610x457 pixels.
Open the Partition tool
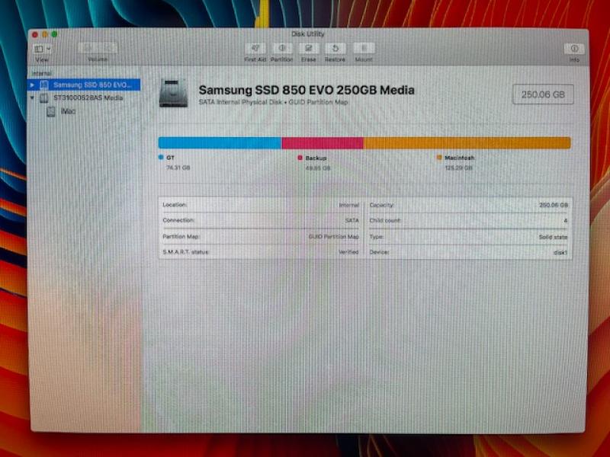282,48
